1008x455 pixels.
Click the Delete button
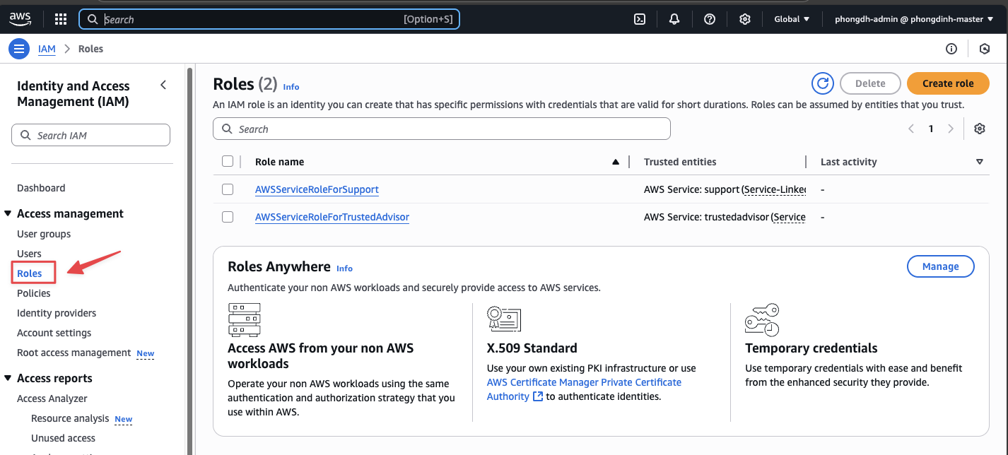(x=870, y=83)
